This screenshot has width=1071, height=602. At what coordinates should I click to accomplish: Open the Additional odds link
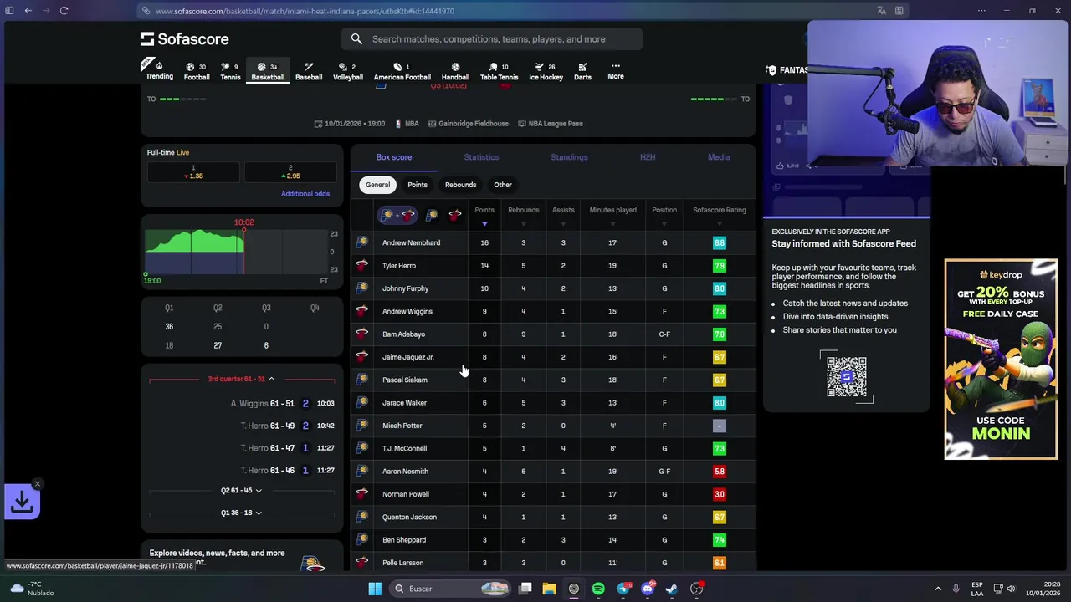pyautogui.click(x=305, y=193)
